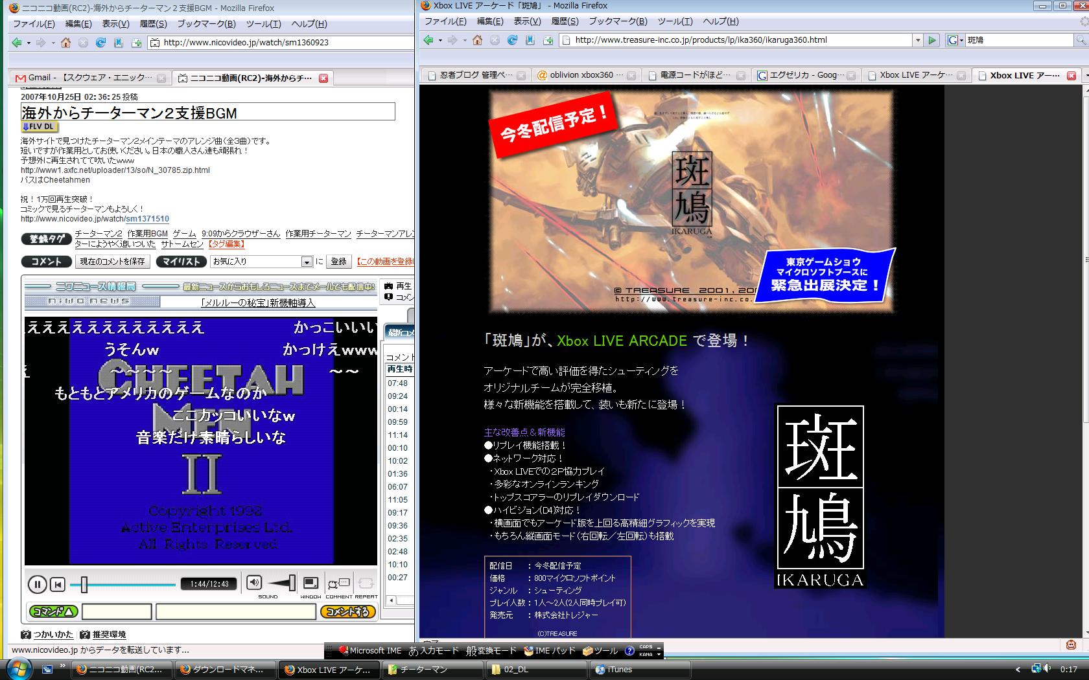Click 現在のコメントを保存 button
Image resolution: width=1089 pixels, height=680 pixels.
click(113, 262)
